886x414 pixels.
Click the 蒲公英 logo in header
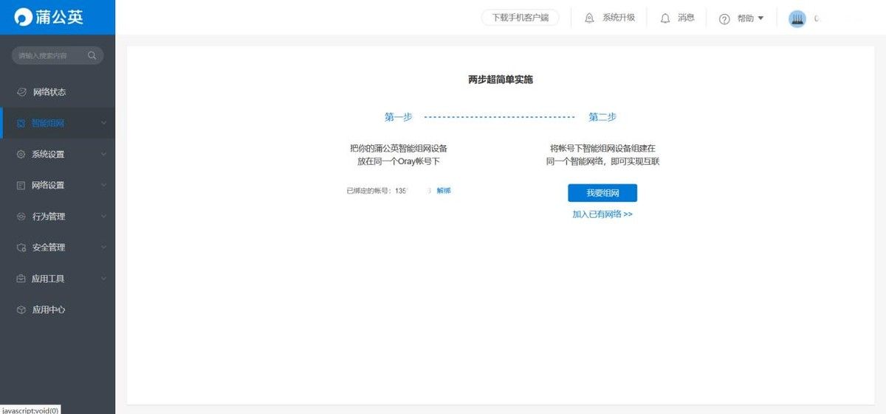(x=49, y=17)
